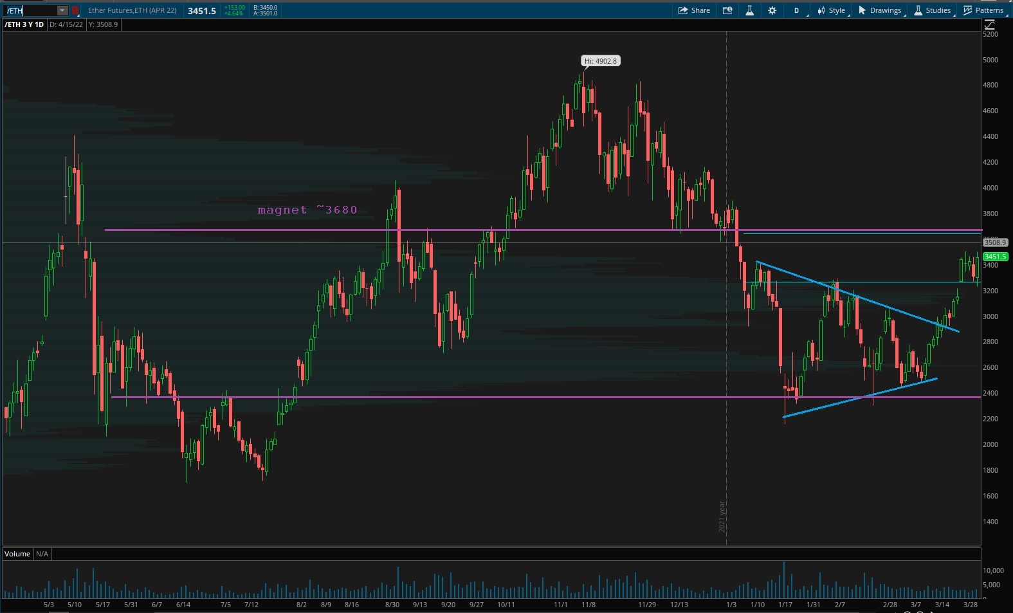Click the D: 4/15/22 date readout

pos(66,24)
